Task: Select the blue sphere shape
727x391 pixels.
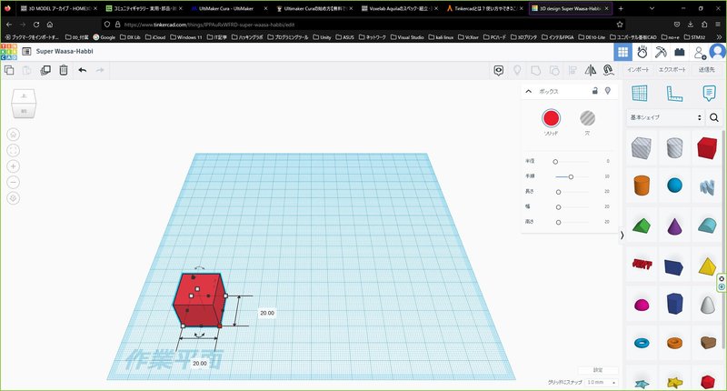Action: 674,185
